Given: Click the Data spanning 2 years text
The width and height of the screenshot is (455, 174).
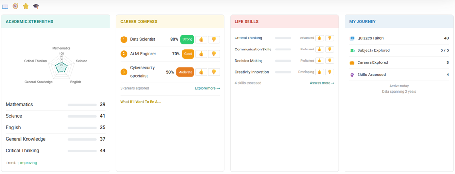Looking at the screenshot, I should [x=399, y=92].
